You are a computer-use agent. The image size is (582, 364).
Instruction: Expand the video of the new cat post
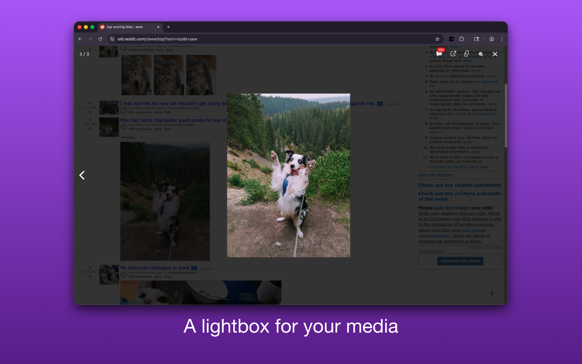123,110
